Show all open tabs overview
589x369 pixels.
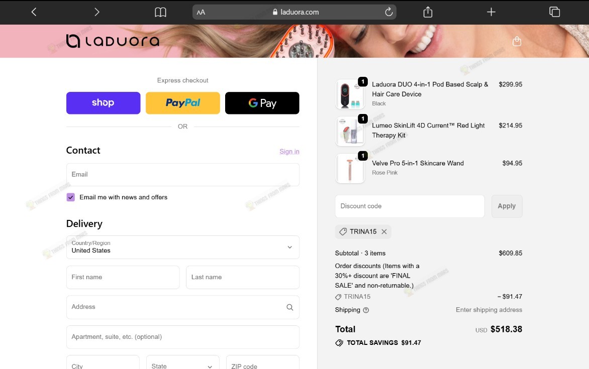pyautogui.click(x=554, y=12)
